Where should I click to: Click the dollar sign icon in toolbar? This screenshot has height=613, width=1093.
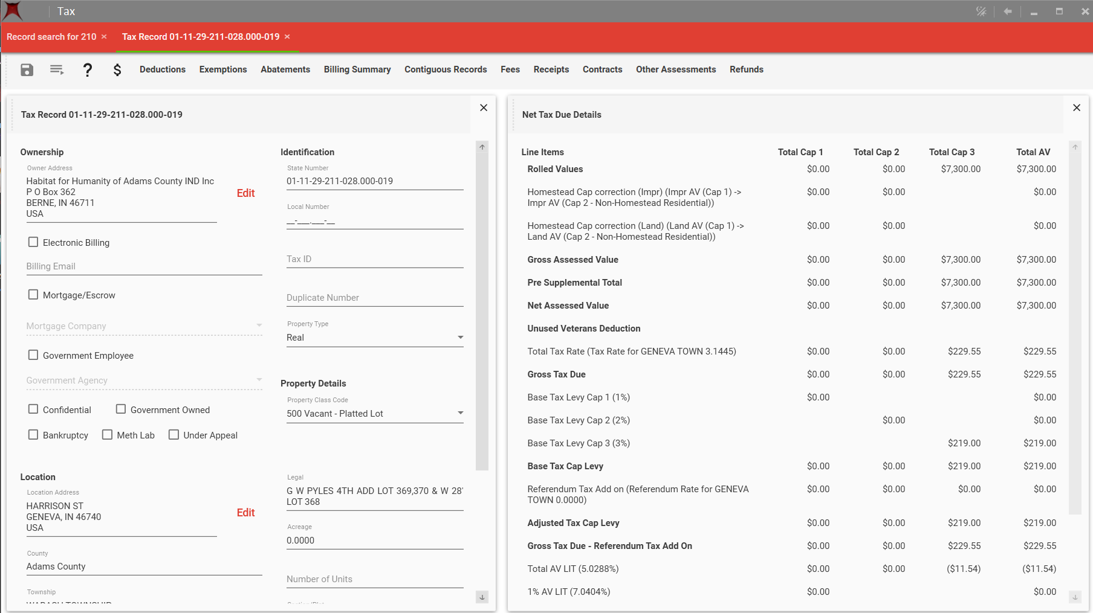pyautogui.click(x=117, y=70)
